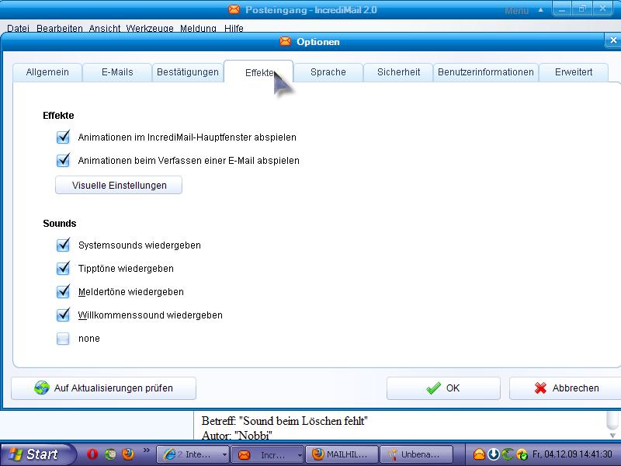Switch to Unbena... taskbar window
The width and height of the screenshot is (621, 466).
point(416,454)
